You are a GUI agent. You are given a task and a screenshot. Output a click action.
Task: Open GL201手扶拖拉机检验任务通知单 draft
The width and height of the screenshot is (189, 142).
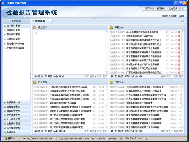click(142, 32)
